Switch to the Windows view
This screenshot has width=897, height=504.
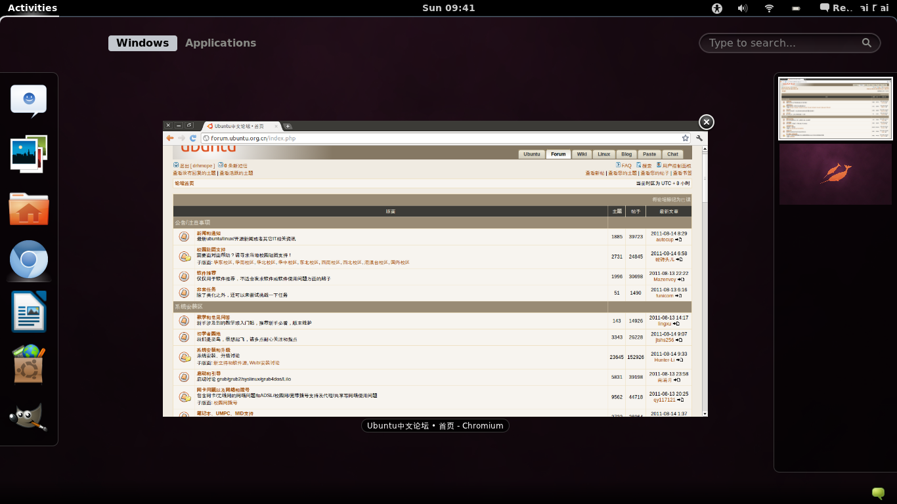[x=142, y=43]
